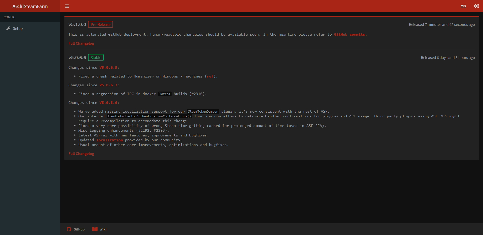Click the language translation icon
483x235 pixels.
[464, 6]
